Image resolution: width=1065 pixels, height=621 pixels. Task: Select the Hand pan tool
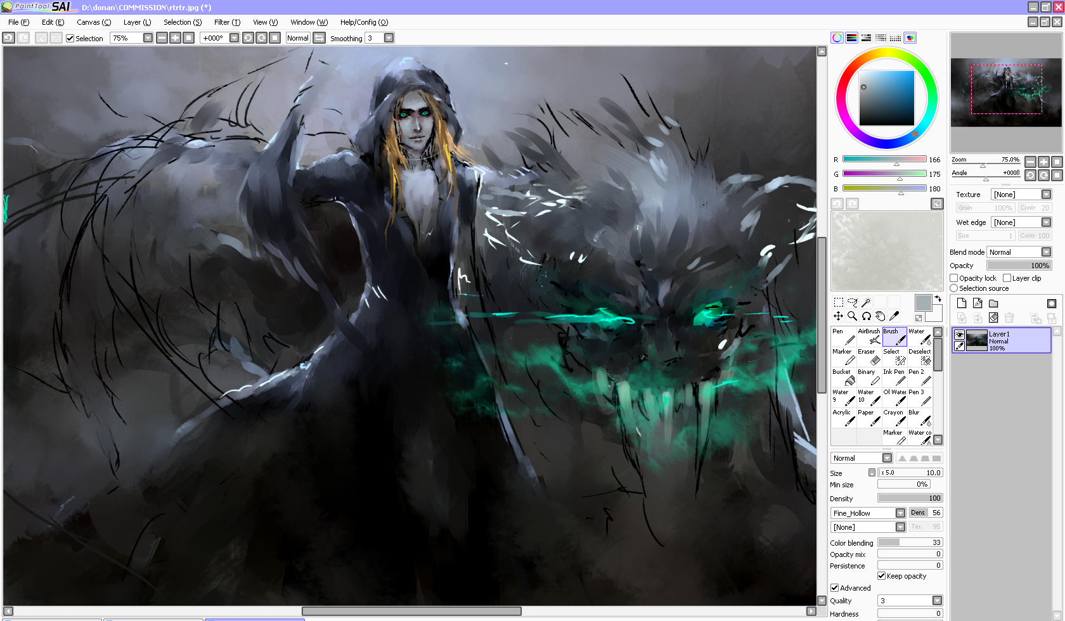coord(880,316)
